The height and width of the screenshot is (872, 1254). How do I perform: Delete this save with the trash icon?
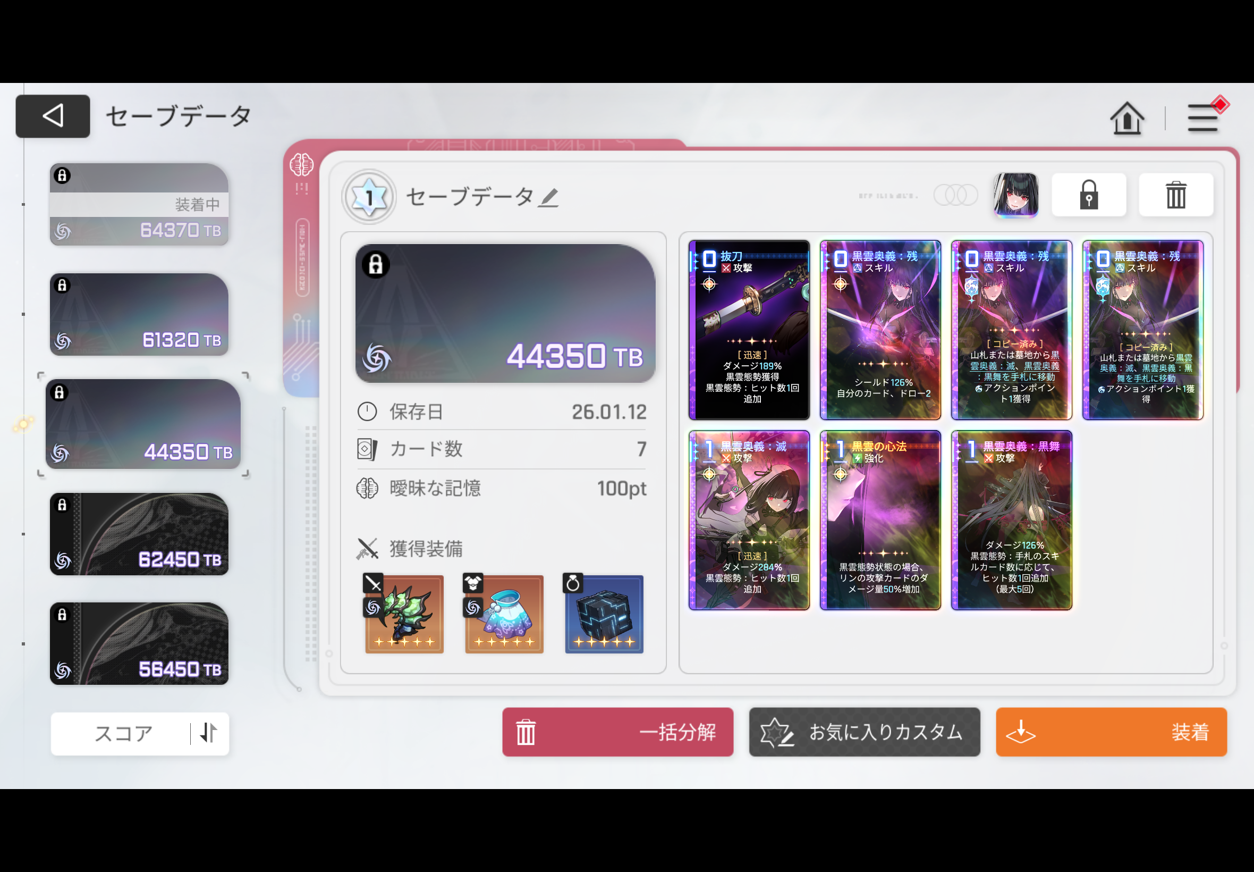(x=1175, y=195)
